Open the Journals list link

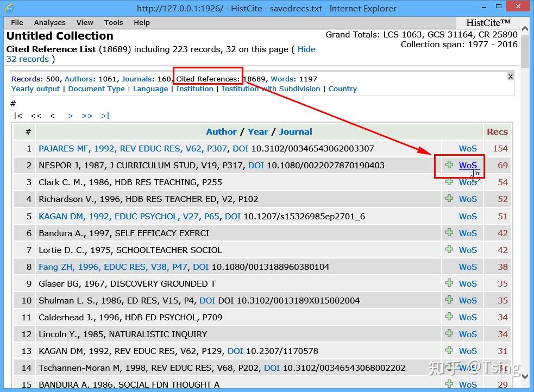pos(136,79)
